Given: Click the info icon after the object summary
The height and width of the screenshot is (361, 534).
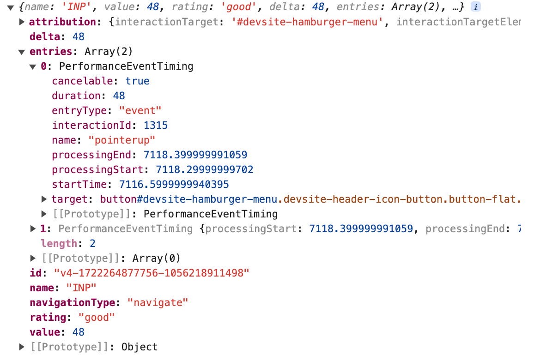Looking at the screenshot, I should 475,7.
